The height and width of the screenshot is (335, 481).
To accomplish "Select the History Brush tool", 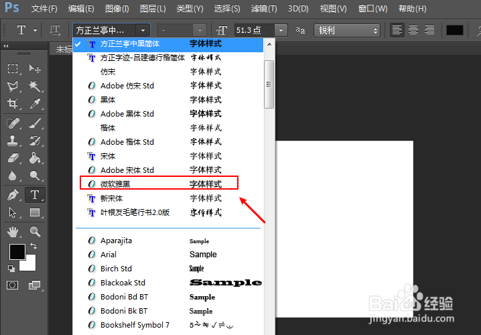I will (x=35, y=141).
